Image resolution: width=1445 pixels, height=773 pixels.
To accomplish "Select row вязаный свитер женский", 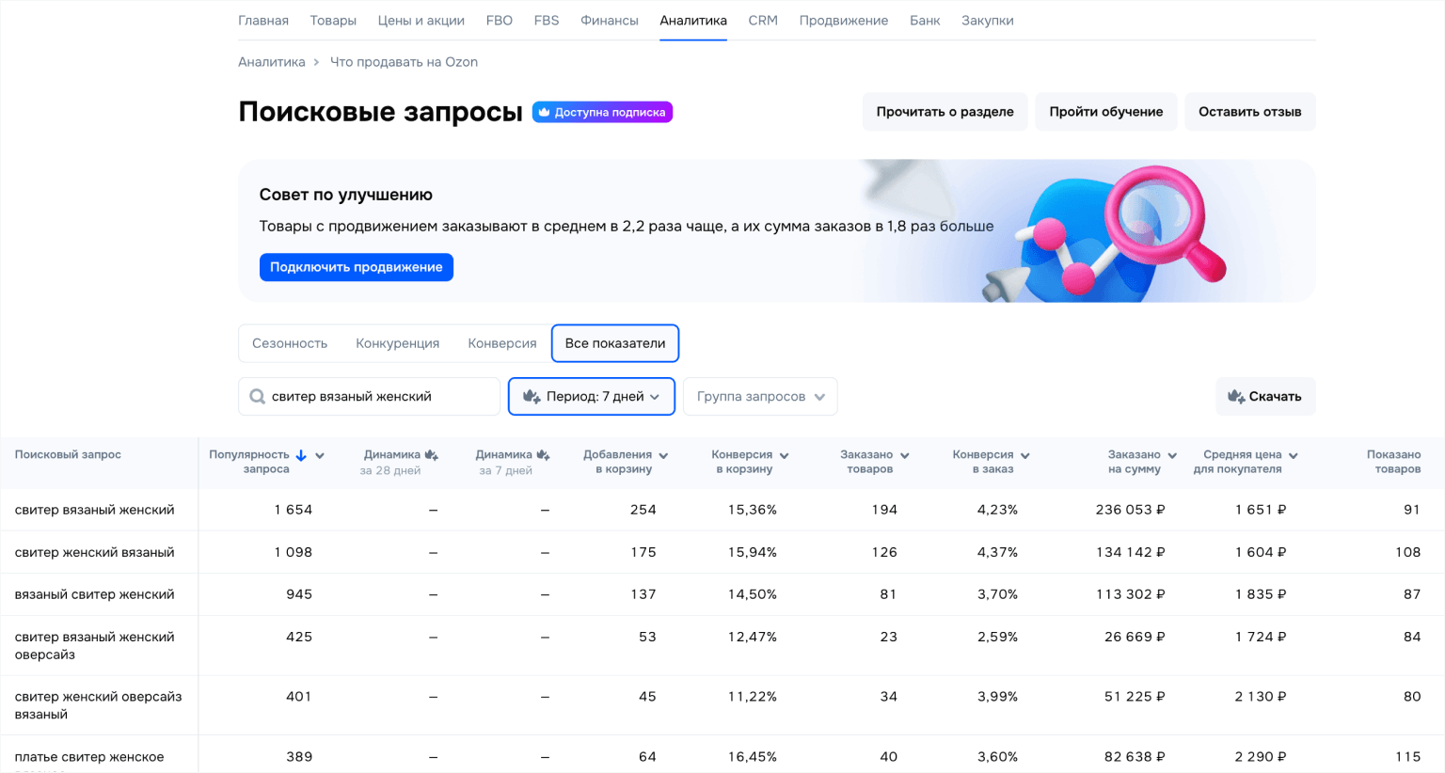I will pyautogui.click(x=722, y=594).
